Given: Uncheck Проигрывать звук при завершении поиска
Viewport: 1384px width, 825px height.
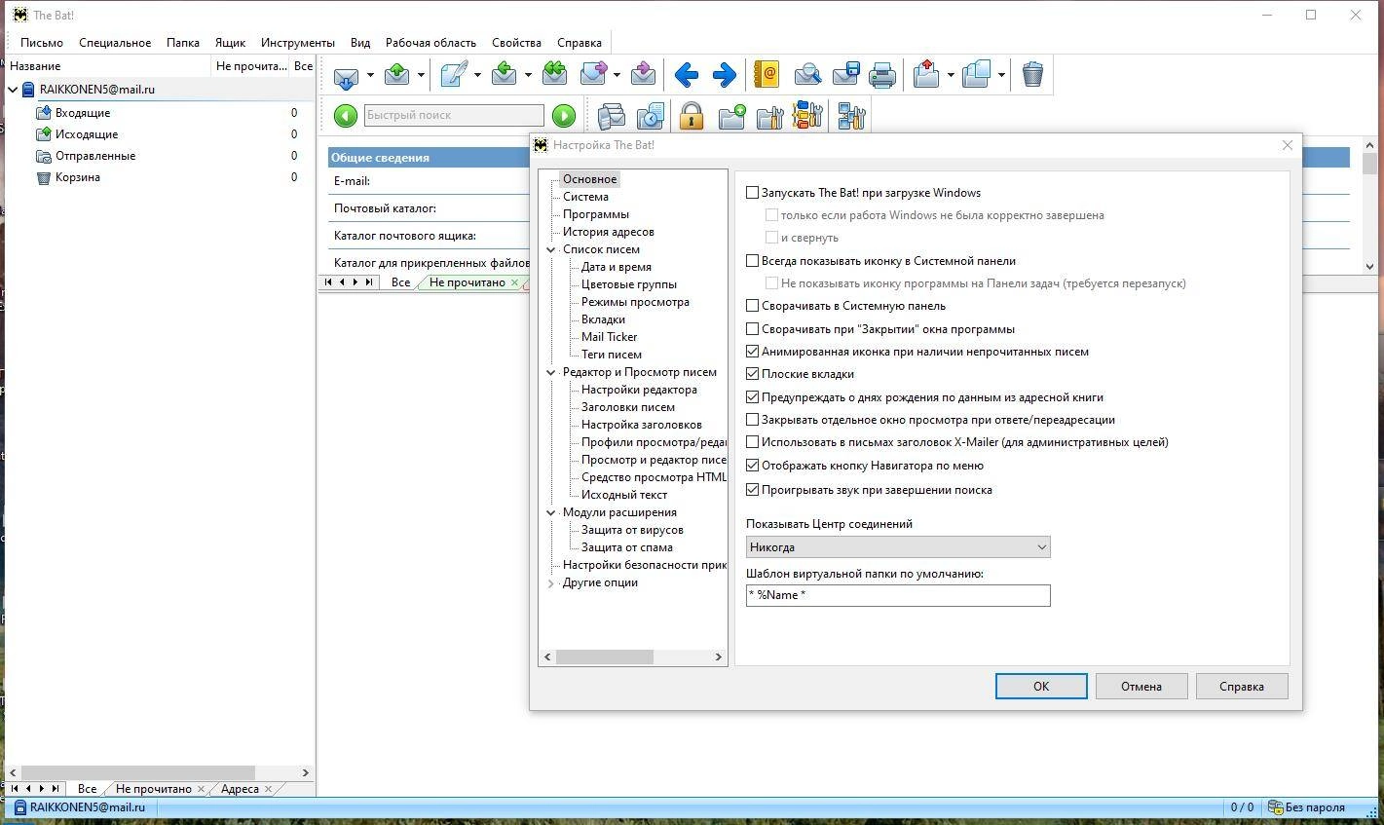Looking at the screenshot, I should (752, 490).
